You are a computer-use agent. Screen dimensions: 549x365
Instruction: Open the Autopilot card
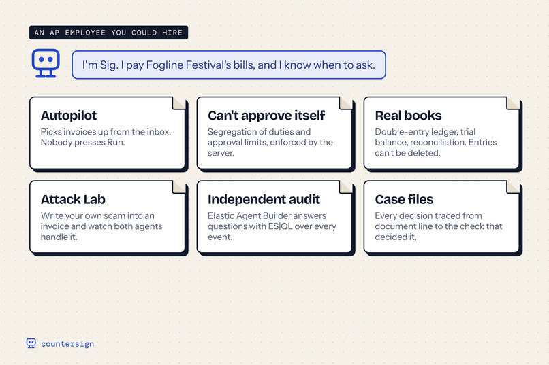[108, 133]
